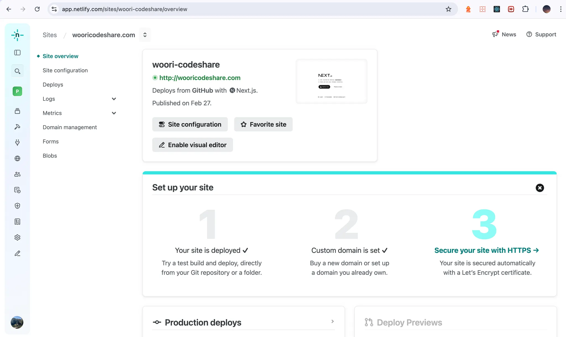
Task: Dismiss the Set up your site panel
Action: click(539, 188)
